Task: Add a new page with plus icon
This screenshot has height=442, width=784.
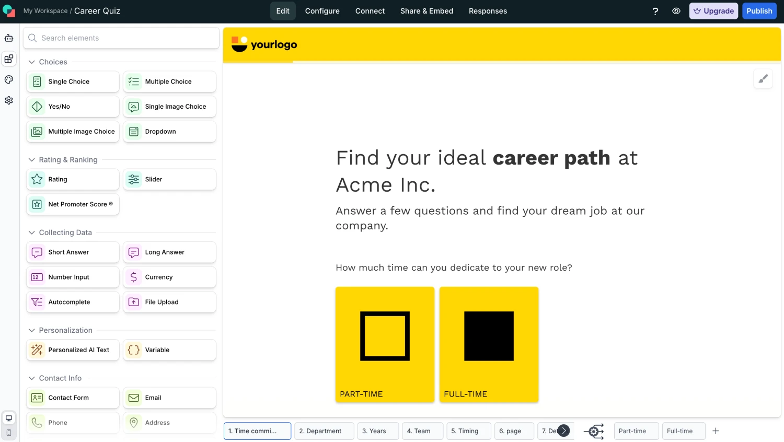Action: (x=716, y=431)
